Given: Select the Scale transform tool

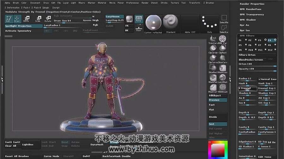Looking at the screenshot, I should point(38,19).
